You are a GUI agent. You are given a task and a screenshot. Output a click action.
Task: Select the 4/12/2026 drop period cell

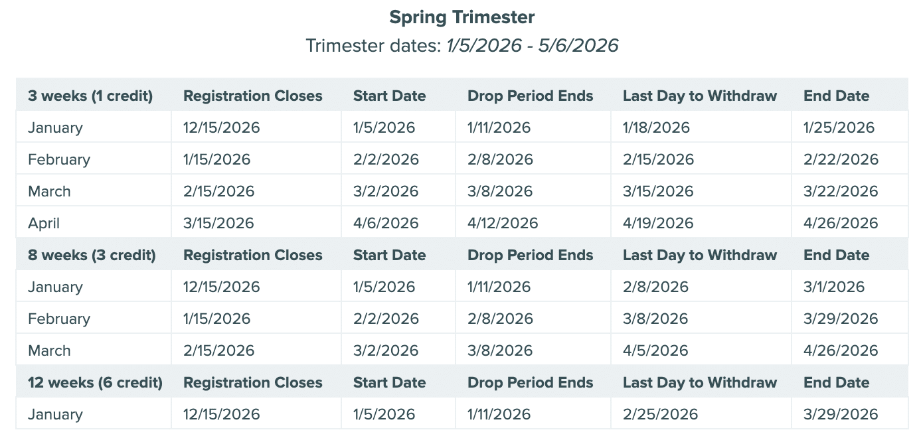coord(503,224)
